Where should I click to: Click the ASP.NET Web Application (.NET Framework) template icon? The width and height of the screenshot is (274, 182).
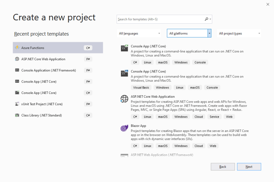[124, 155]
